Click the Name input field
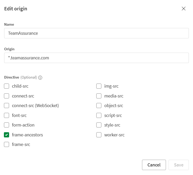 click(96, 33)
